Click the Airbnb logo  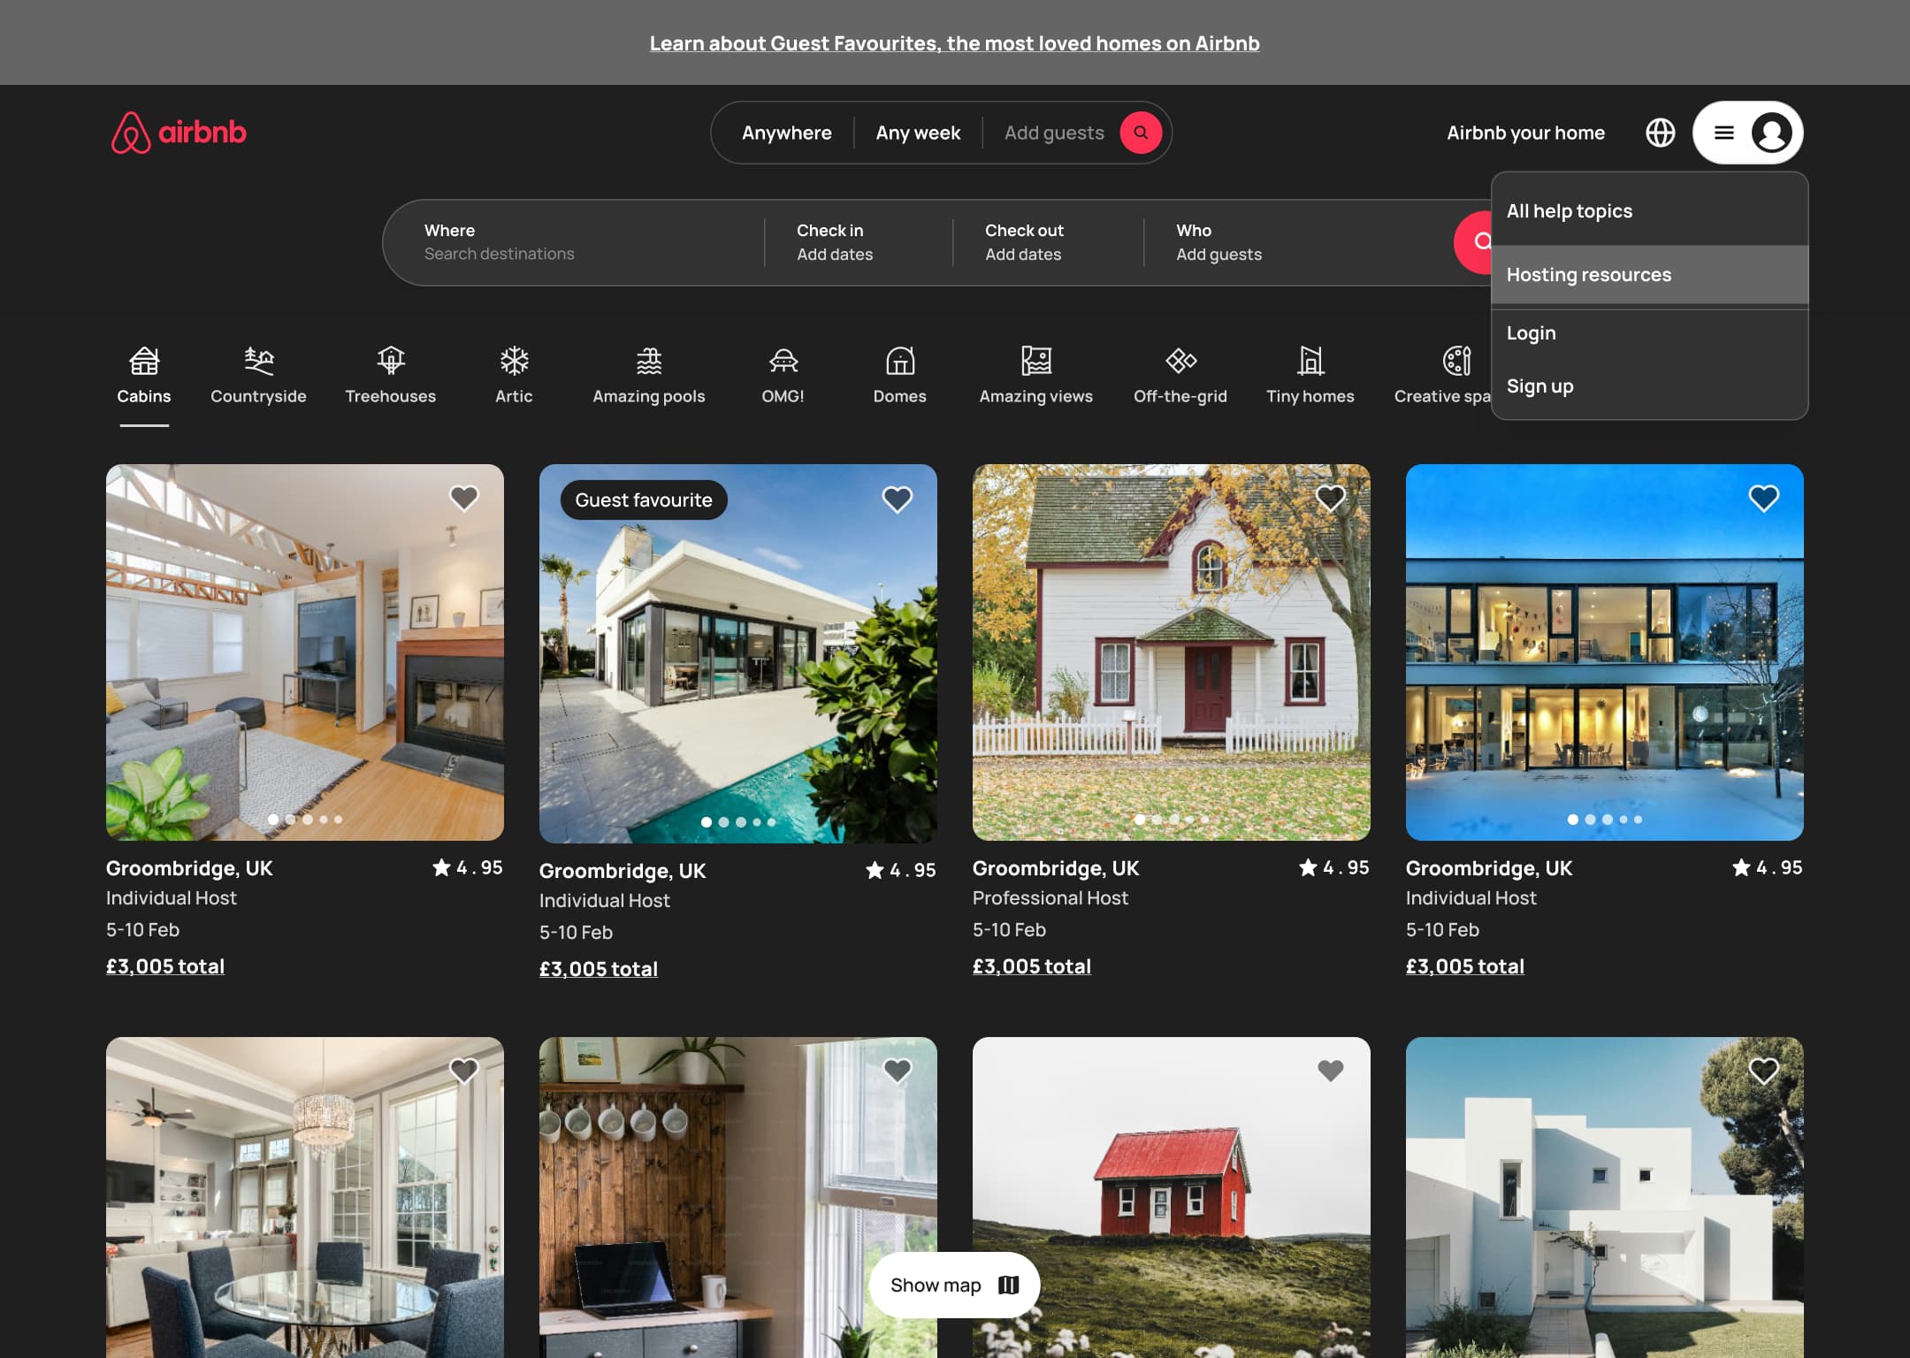(x=179, y=133)
